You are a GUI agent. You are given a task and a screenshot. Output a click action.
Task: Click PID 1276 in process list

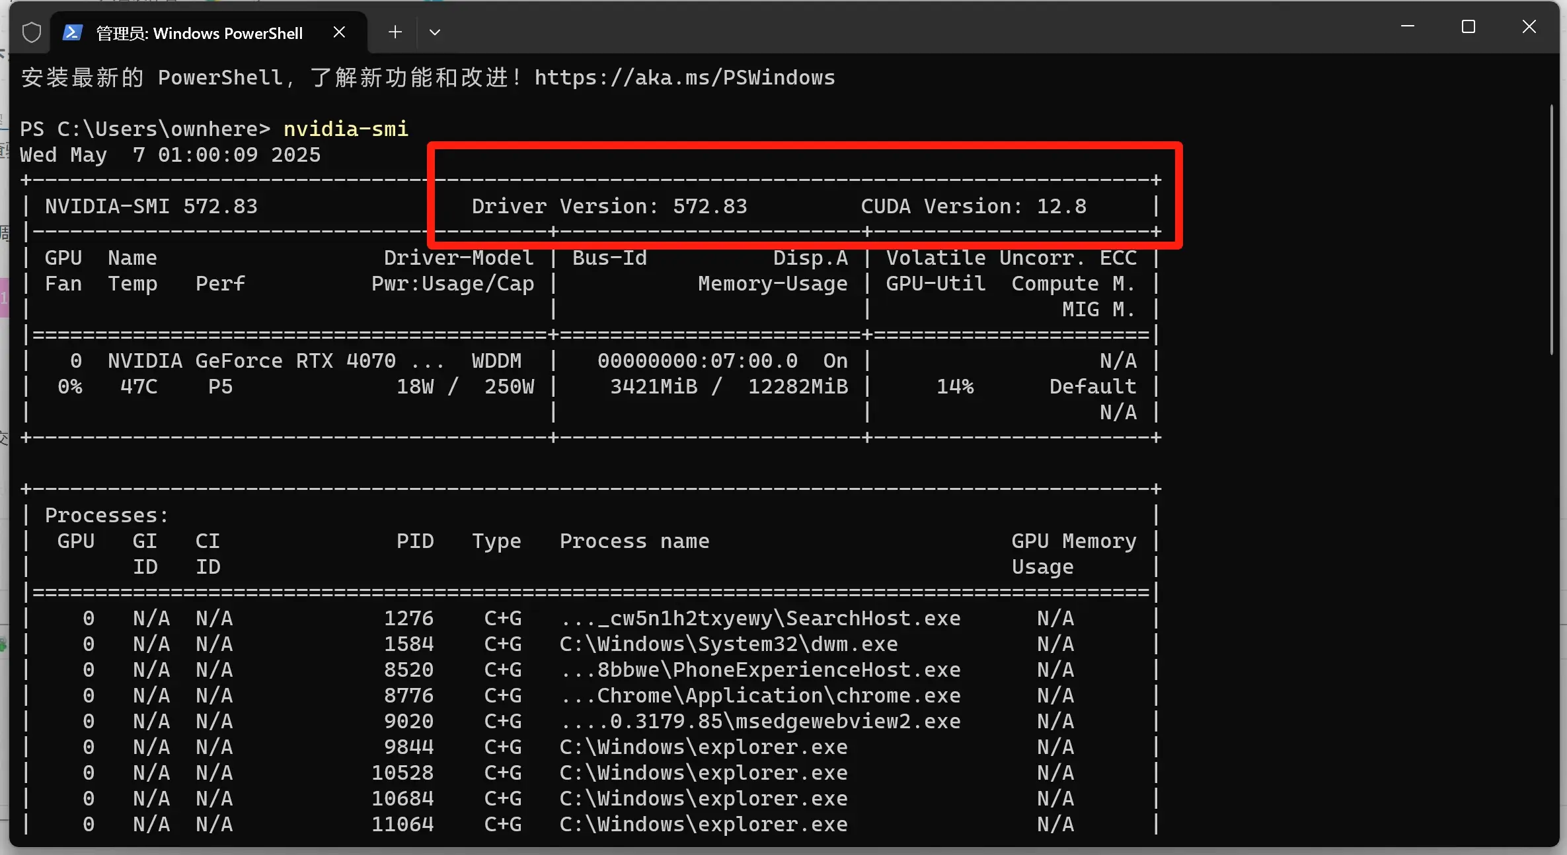pyautogui.click(x=408, y=619)
